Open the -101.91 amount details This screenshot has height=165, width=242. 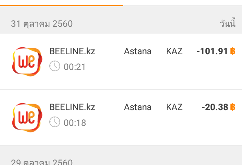(212, 51)
